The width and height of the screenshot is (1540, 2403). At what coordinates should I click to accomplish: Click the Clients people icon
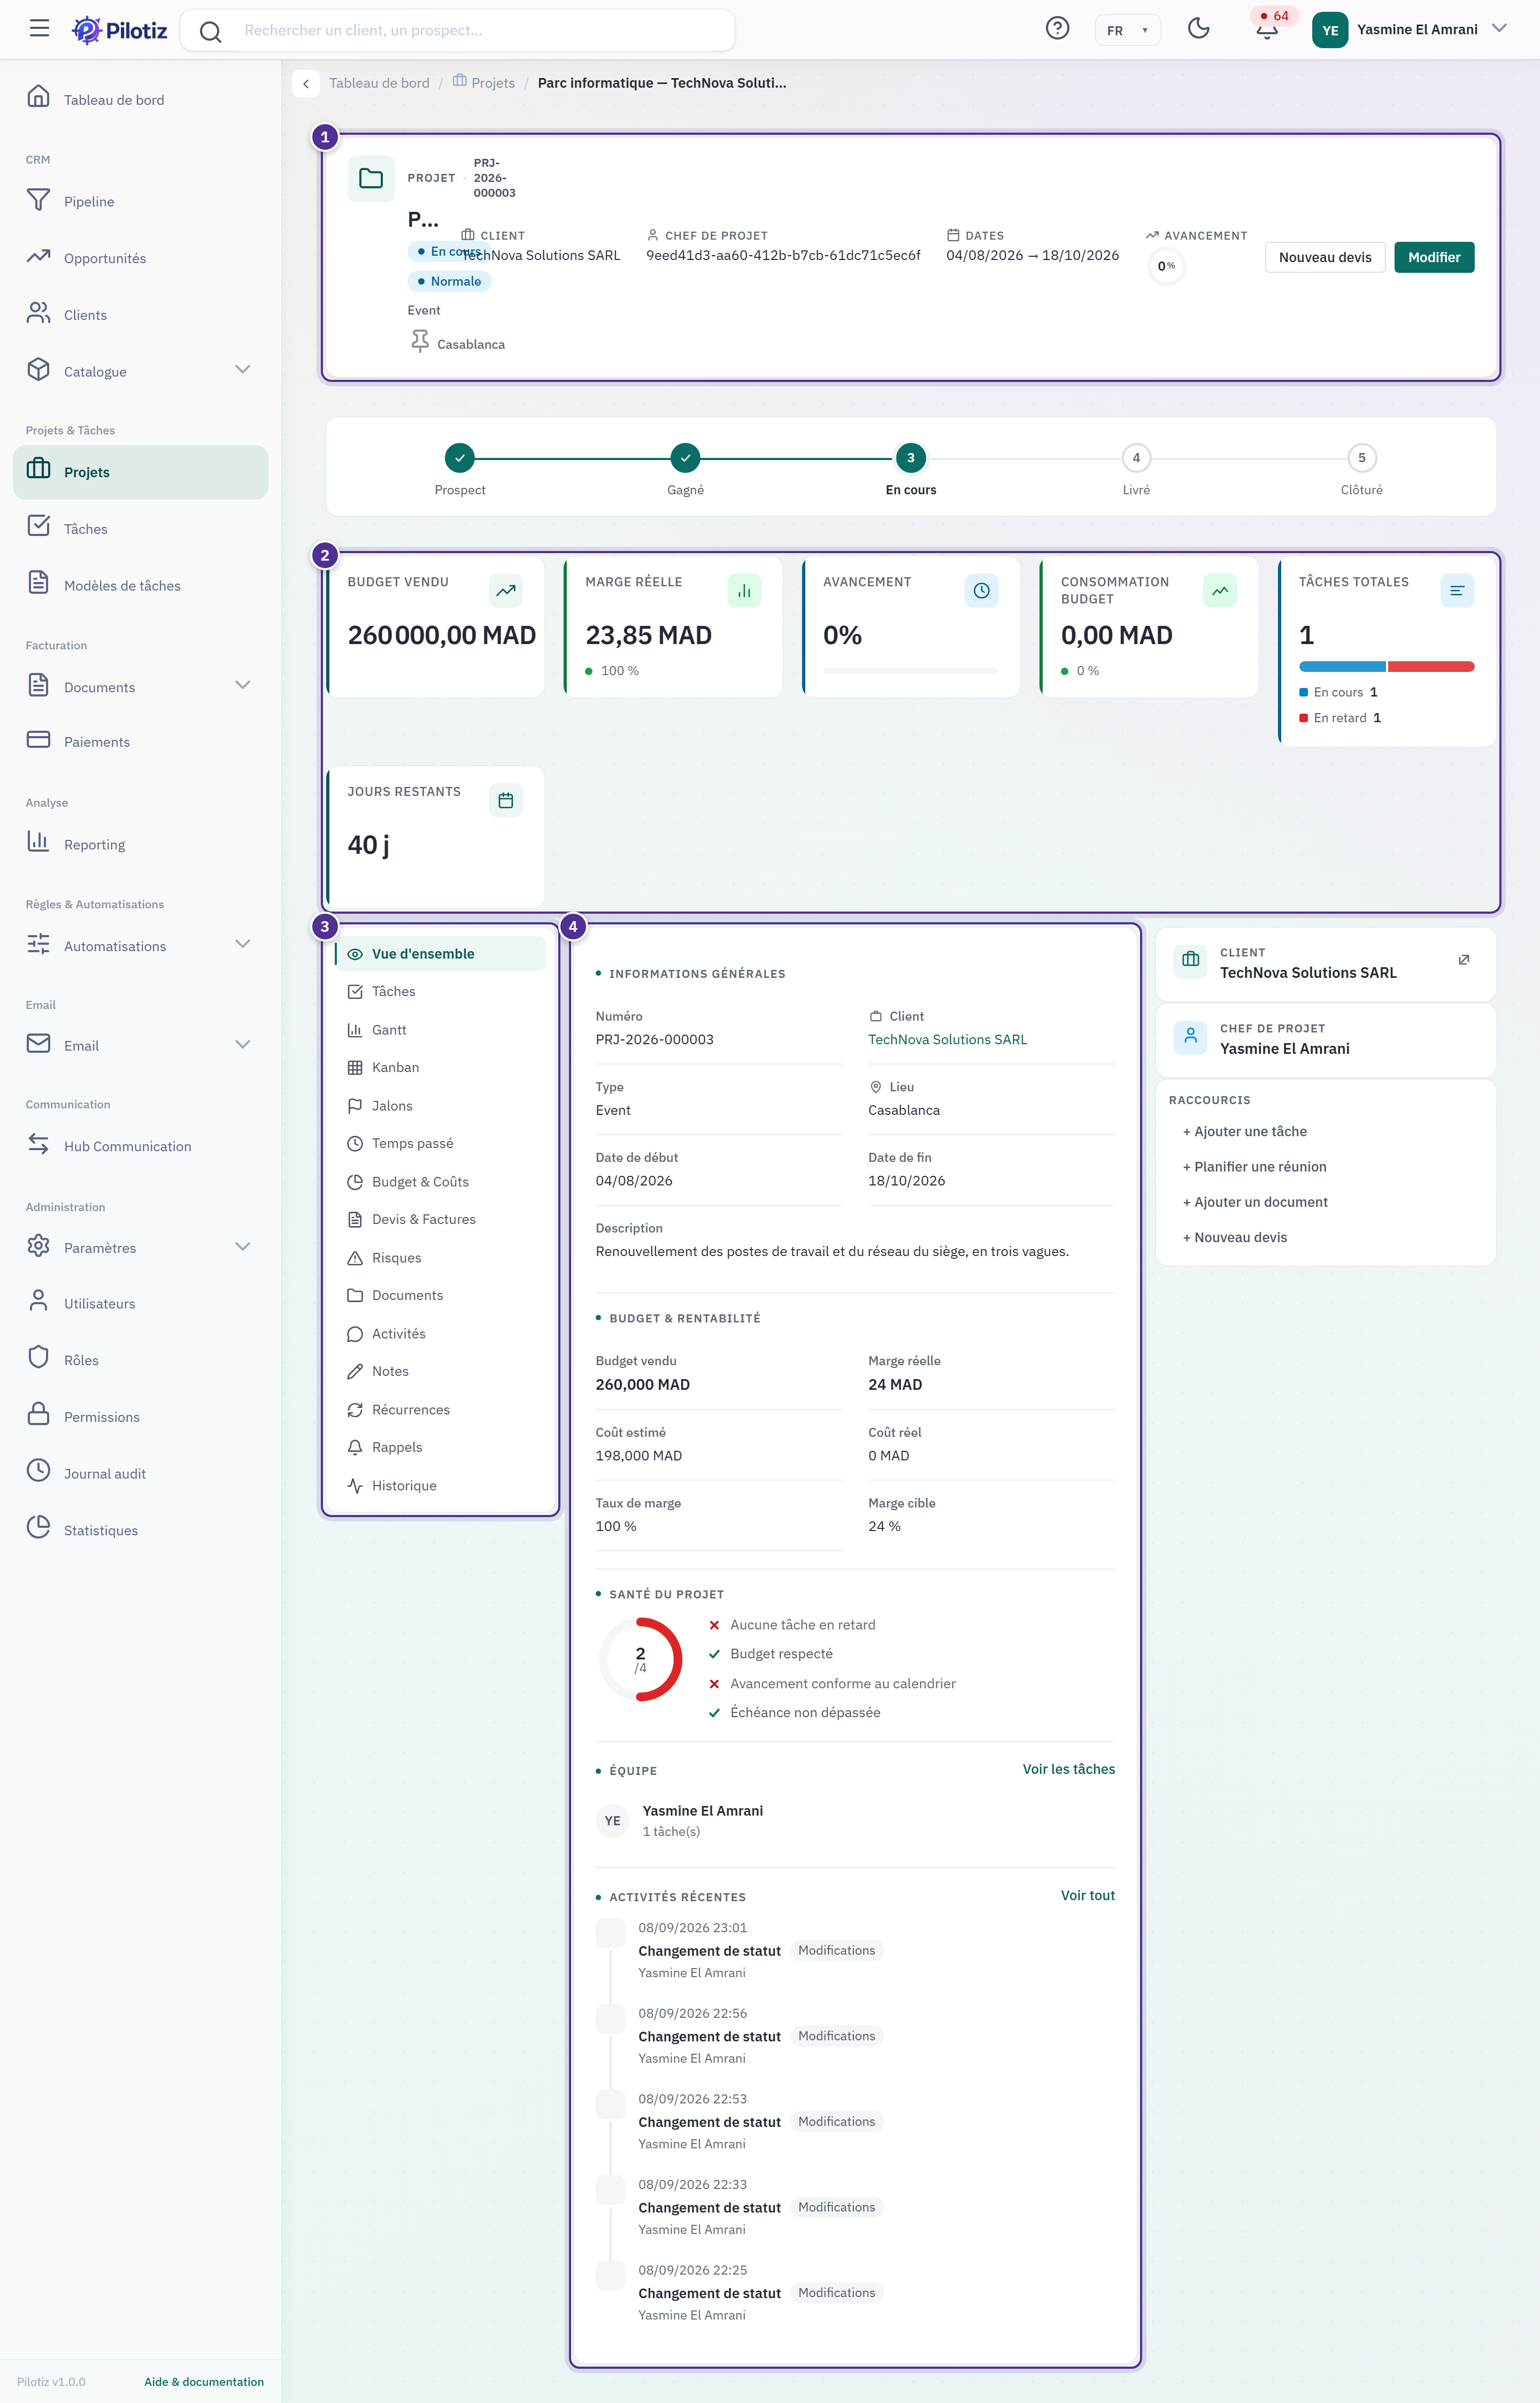pyautogui.click(x=38, y=313)
